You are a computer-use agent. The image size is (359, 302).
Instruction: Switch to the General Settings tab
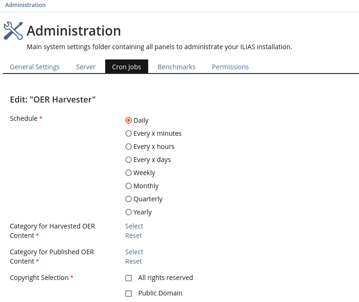(35, 67)
